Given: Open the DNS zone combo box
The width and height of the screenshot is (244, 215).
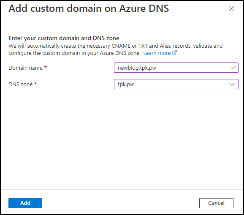Looking at the screenshot, I should coord(176,84).
